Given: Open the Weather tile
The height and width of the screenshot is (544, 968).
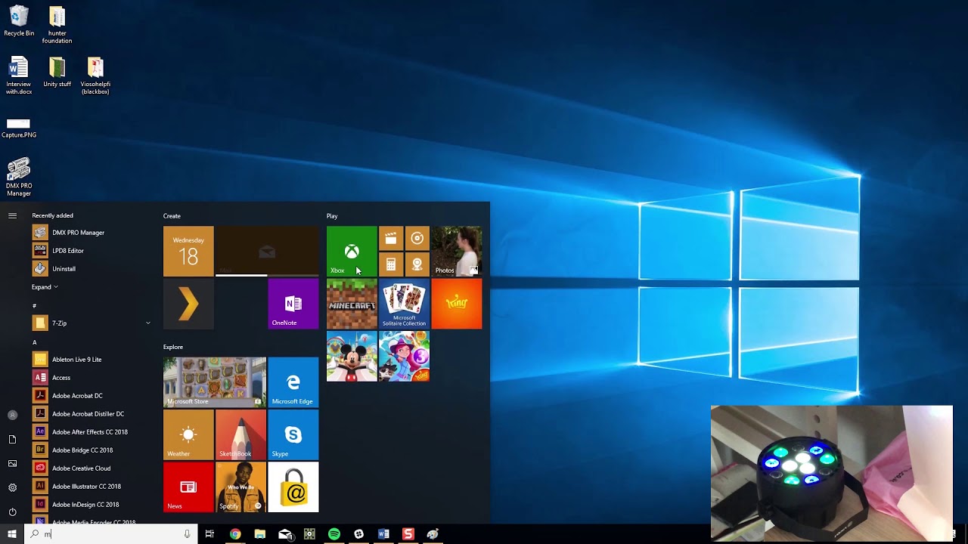Looking at the screenshot, I should 188,434.
